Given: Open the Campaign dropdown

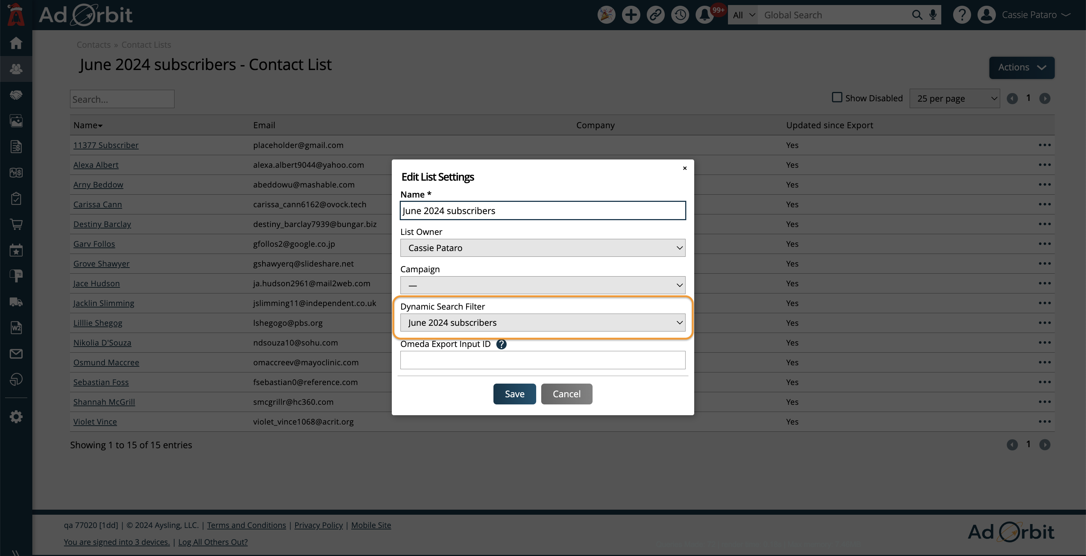Looking at the screenshot, I should click(x=543, y=285).
